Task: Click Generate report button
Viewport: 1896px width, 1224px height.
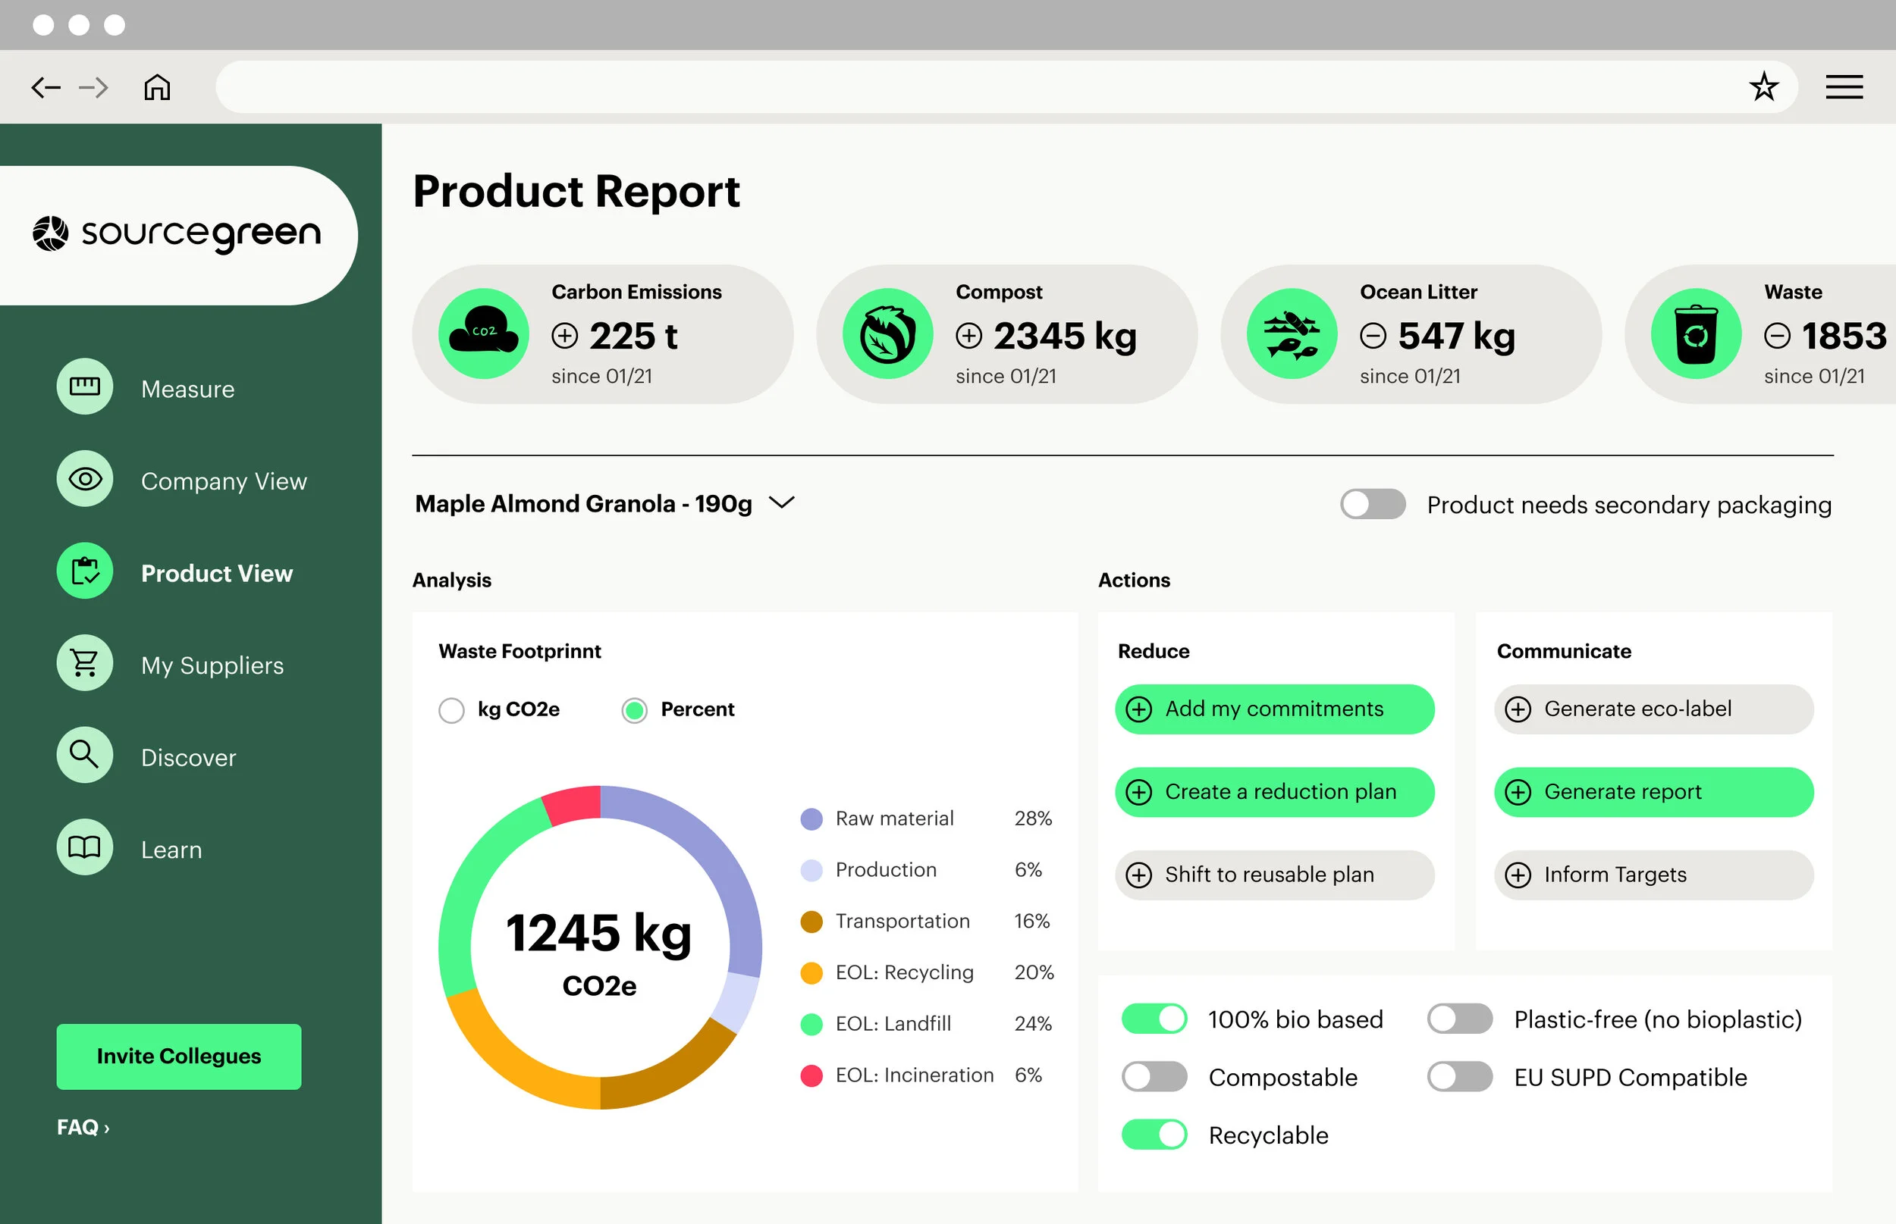Action: (x=1653, y=792)
